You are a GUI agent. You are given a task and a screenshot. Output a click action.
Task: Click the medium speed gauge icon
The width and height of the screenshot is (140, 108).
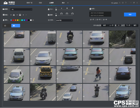(67, 14)
